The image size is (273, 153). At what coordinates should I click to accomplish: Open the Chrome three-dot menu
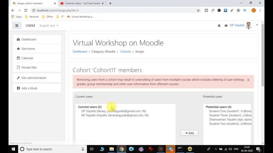tap(260, 10)
